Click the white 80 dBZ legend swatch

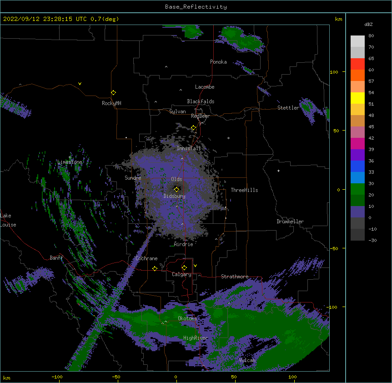coord(357,41)
